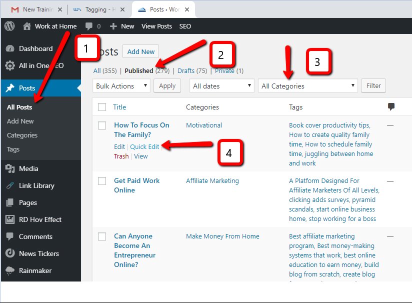Switch to the New Training Gmail tab
The height and width of the screenshot is (303, 412).
click(38, 9)
